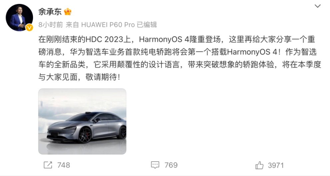Click the repost count 748

pos(64,165)
